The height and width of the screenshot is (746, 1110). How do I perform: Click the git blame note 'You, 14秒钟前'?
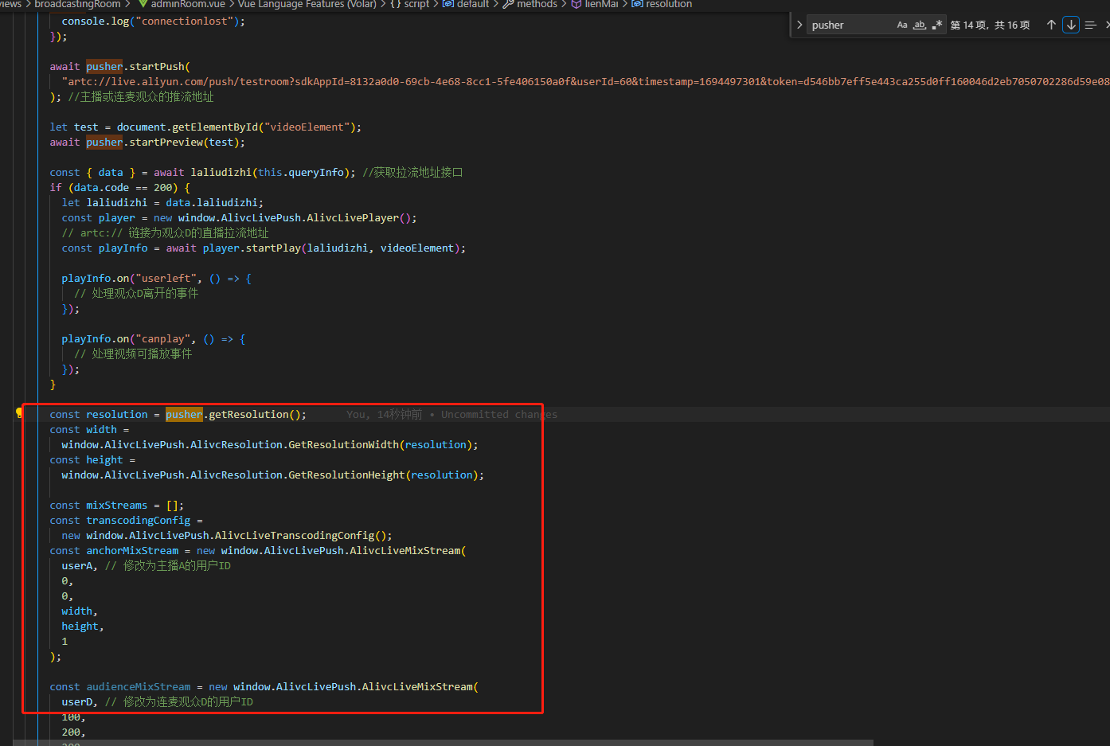(x=385, y=415)
